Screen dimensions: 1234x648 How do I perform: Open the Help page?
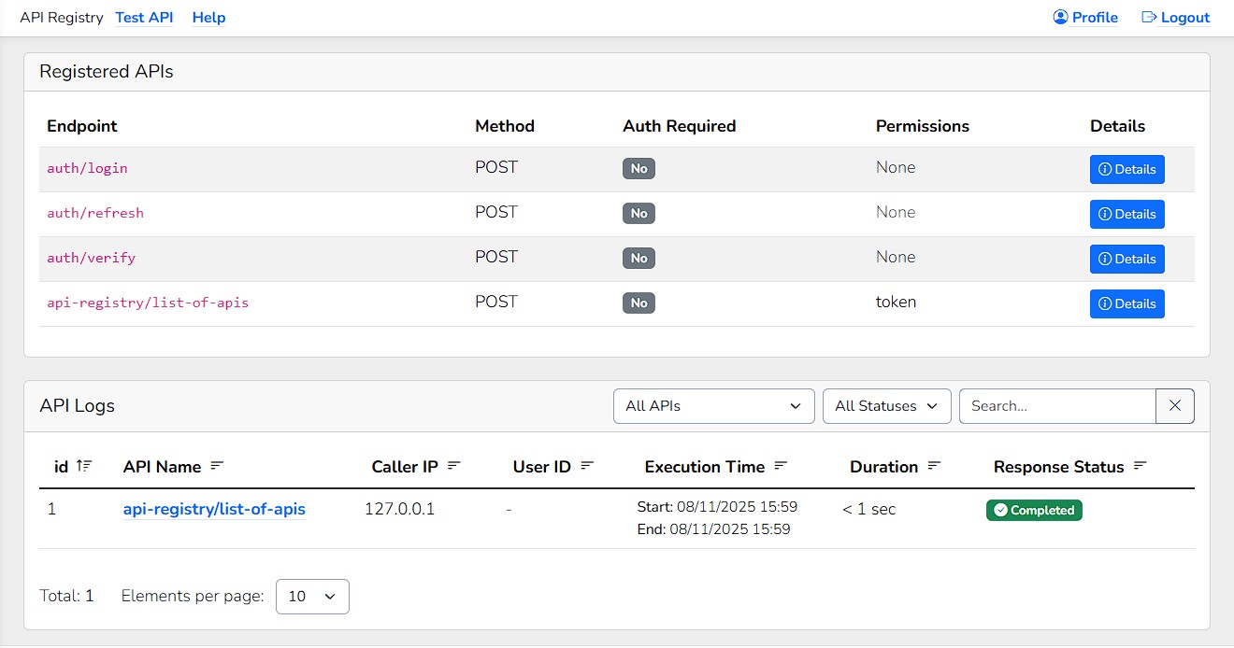[208, 18]
